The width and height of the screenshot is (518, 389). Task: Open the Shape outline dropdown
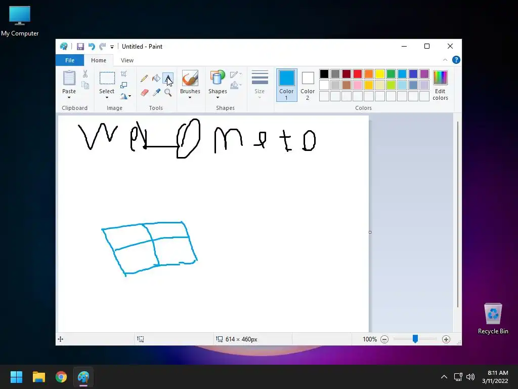tap(236, 74)
